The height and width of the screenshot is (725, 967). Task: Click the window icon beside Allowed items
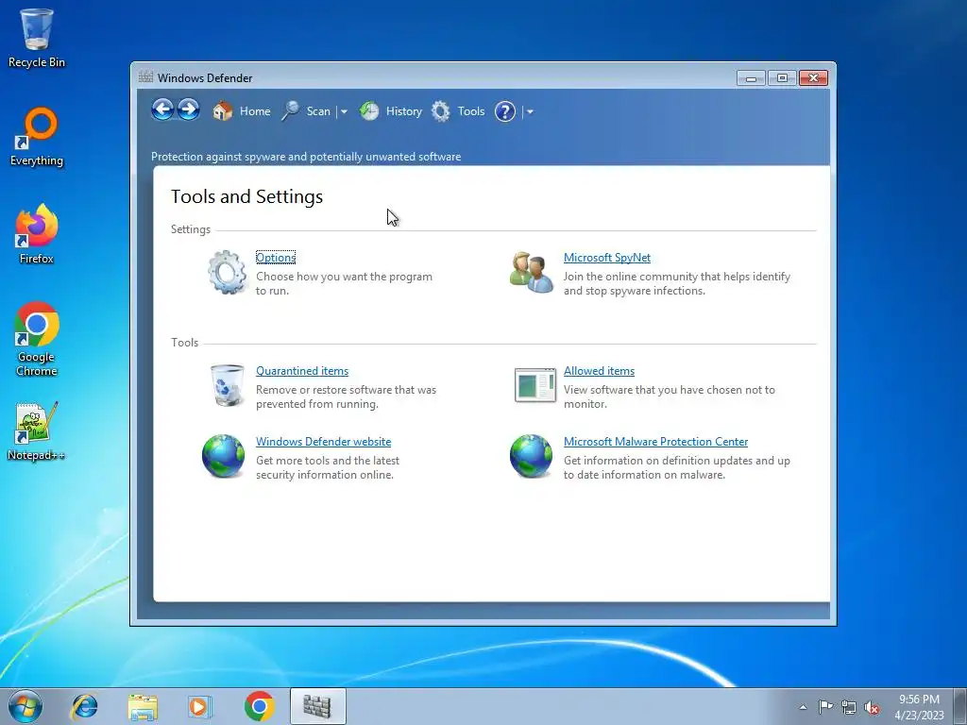535,385
